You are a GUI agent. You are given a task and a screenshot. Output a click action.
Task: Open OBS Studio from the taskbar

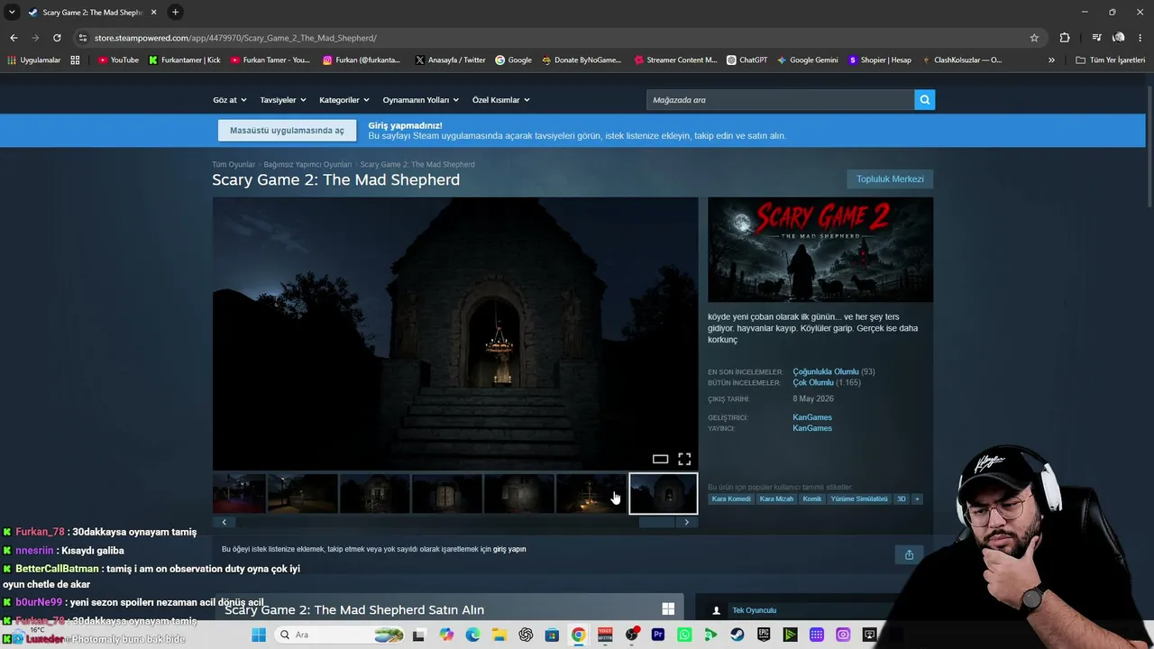(x=631, y=635)
